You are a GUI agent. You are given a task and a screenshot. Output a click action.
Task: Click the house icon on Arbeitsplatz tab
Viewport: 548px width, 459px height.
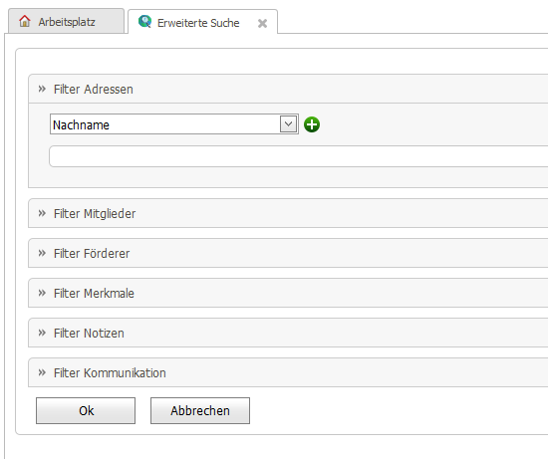point(25,21)
